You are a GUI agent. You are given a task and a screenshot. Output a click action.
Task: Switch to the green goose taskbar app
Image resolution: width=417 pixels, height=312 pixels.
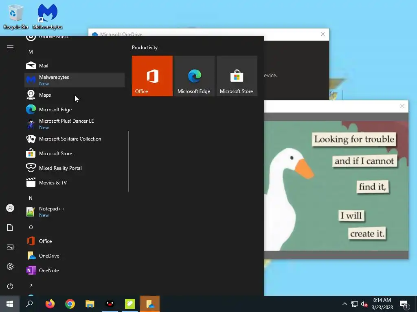click(130, 304)
